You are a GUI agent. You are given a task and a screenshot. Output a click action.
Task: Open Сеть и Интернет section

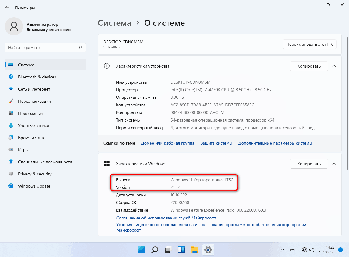point(34,89)
